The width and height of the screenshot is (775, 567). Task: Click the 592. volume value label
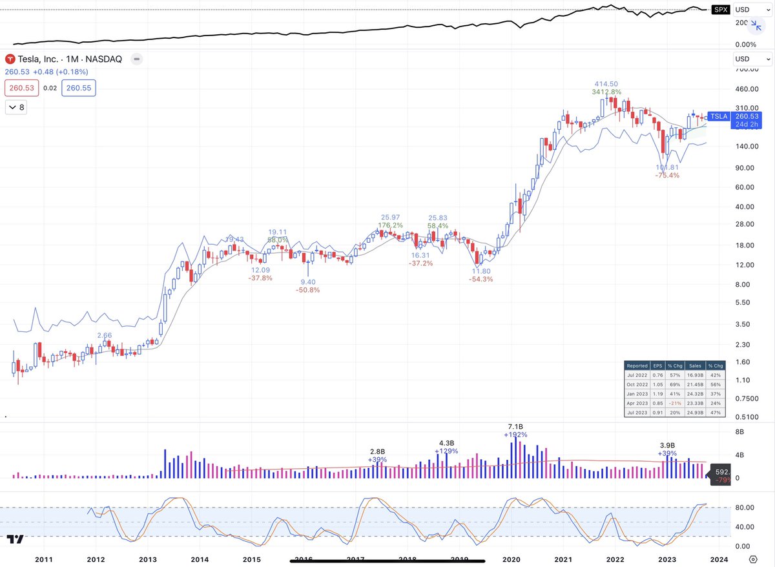[x=721, y=475]
